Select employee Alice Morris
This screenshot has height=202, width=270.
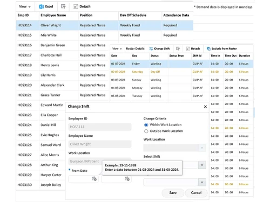(x=50, y=155)
